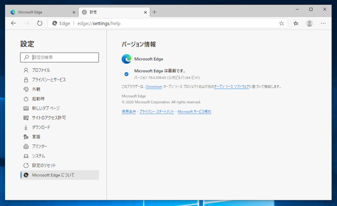Click the バージョン情報 heading
337x206 pixels.
[139, 44]
